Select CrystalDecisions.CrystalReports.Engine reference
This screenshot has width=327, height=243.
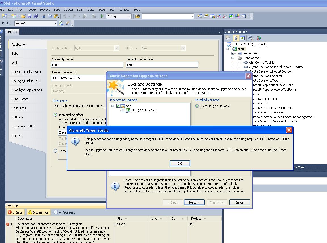point(276,67)
